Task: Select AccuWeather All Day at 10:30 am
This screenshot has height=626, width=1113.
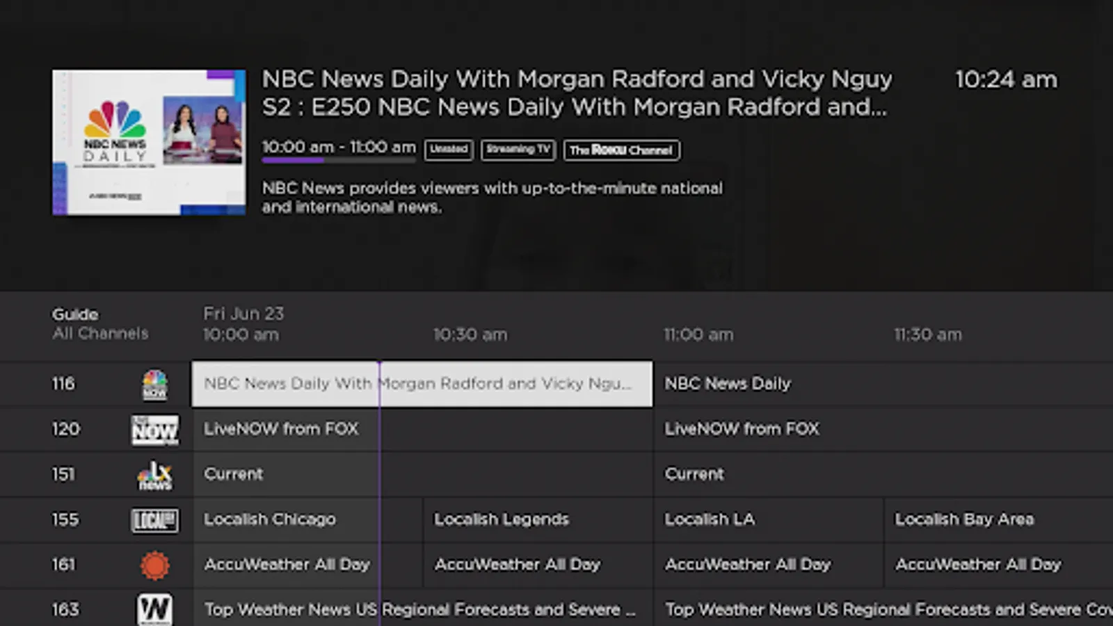Action: (538, 565)
